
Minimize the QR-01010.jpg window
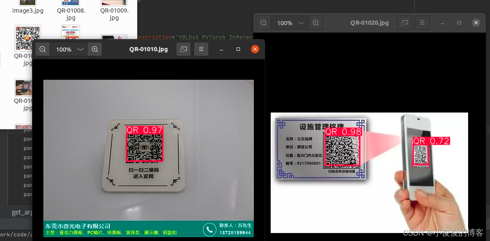point(221,49)
